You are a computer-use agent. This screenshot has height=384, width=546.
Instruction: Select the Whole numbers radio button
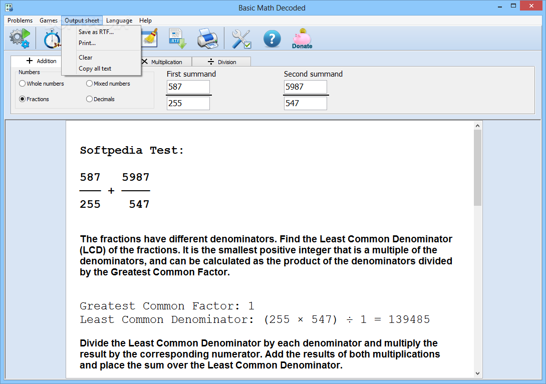click(x=42, y=84)
